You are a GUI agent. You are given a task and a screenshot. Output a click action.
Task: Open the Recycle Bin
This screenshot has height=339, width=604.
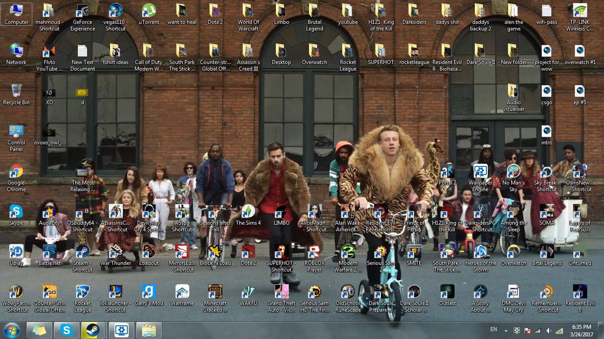pyautogui.click(x=16, y=90)
